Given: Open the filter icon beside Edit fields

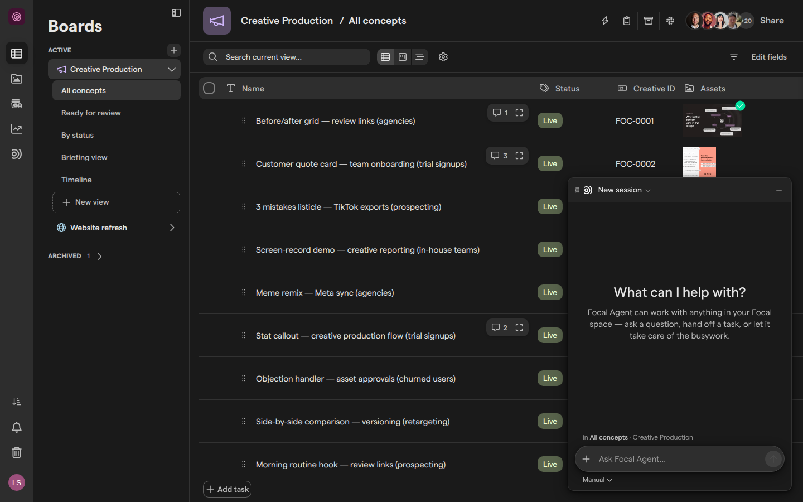Looking at the screenshot, I should pyautogui.click(x=734, y=57).
